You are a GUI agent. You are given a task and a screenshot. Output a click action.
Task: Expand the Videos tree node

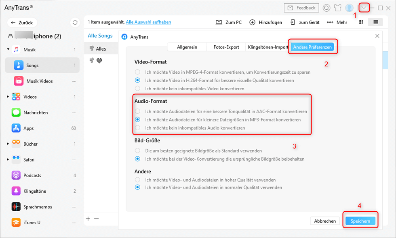click(x=8, y=97)
